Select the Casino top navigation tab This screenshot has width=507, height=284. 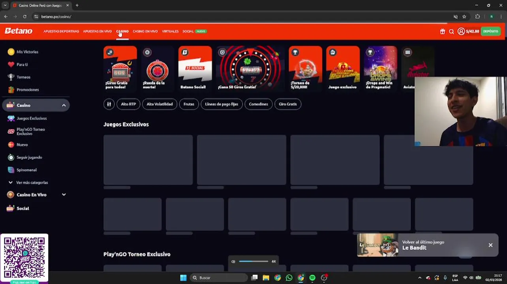pos(122,31)
